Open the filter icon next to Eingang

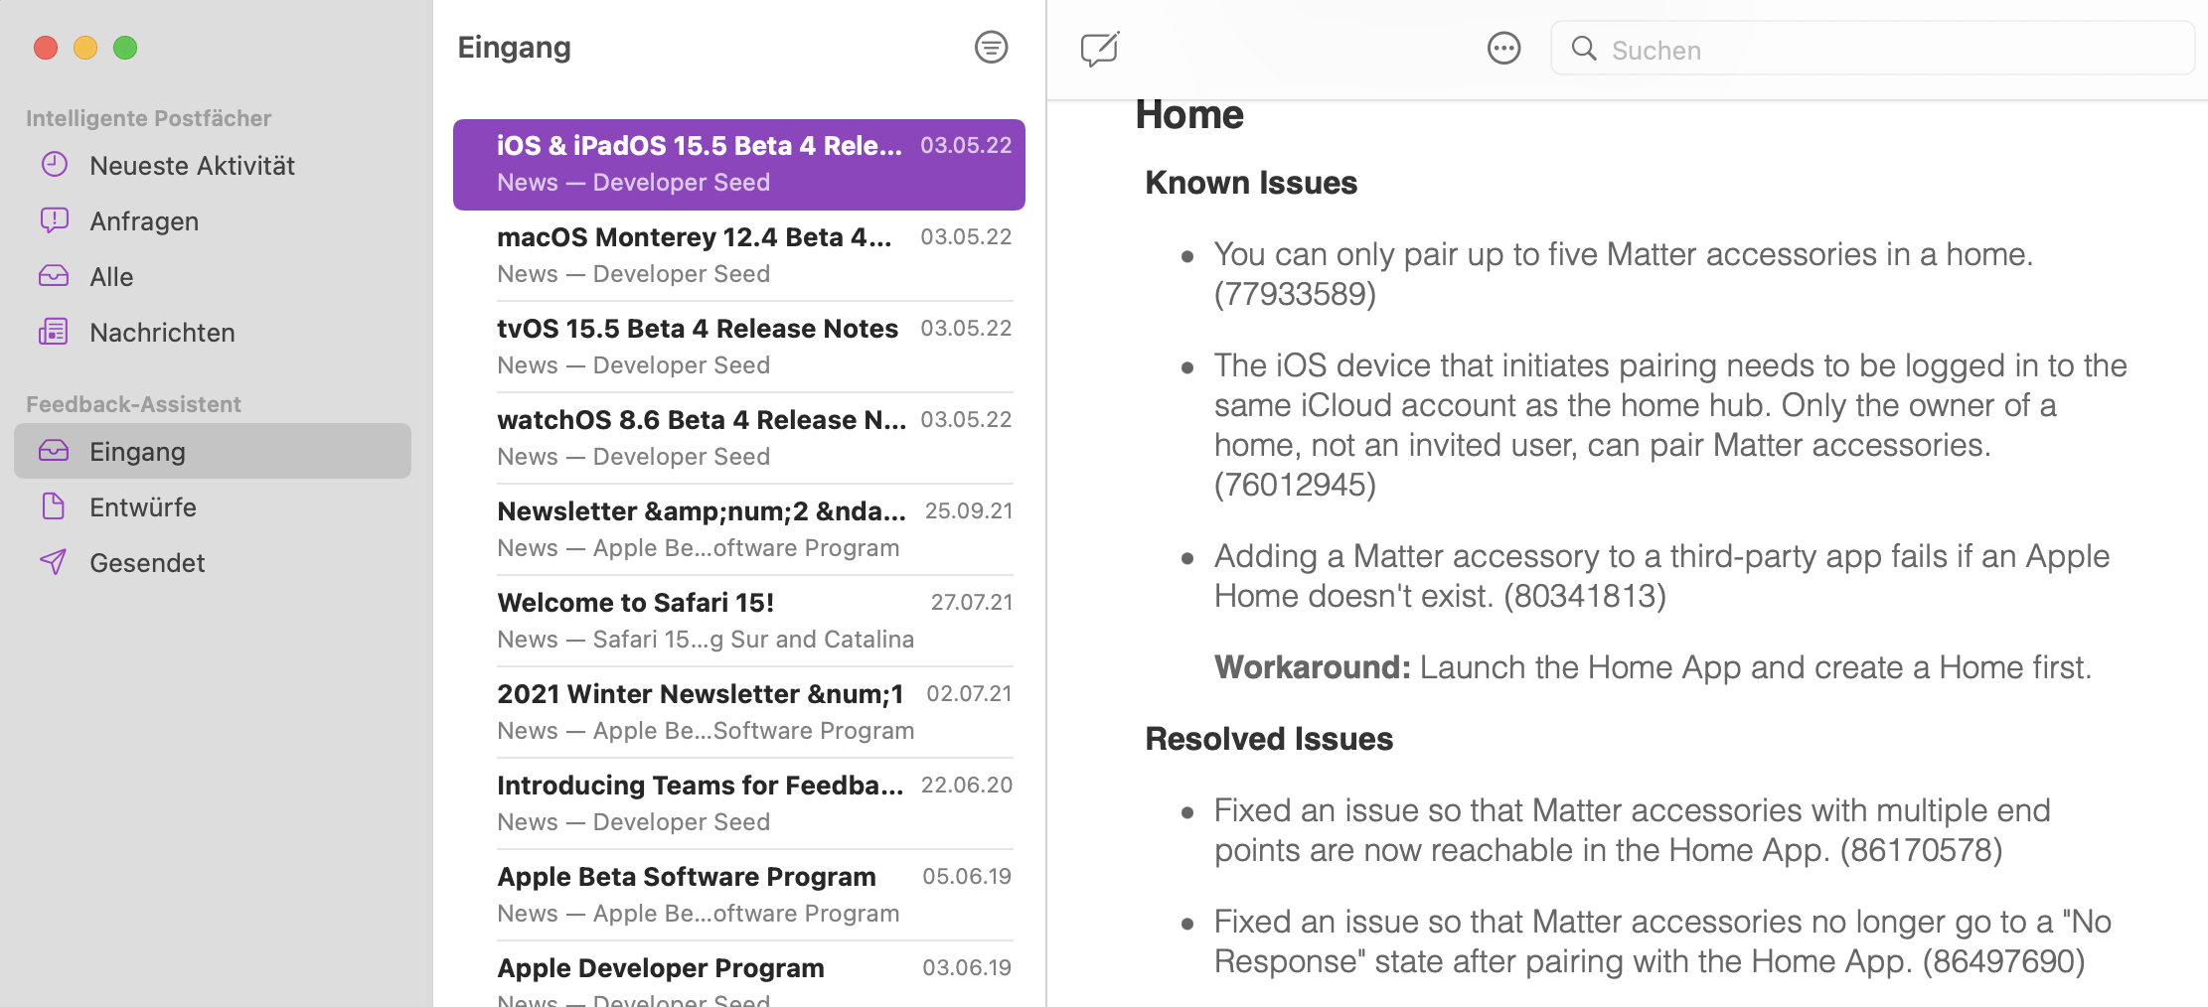coord(991,48)
